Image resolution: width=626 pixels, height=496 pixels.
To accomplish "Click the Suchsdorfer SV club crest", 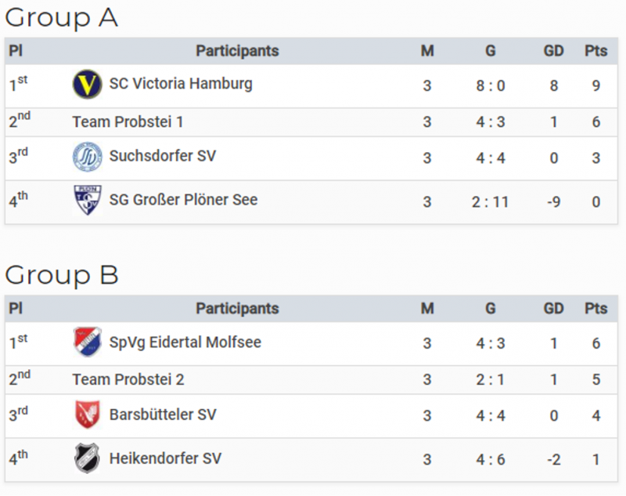I will pos(87,157).
